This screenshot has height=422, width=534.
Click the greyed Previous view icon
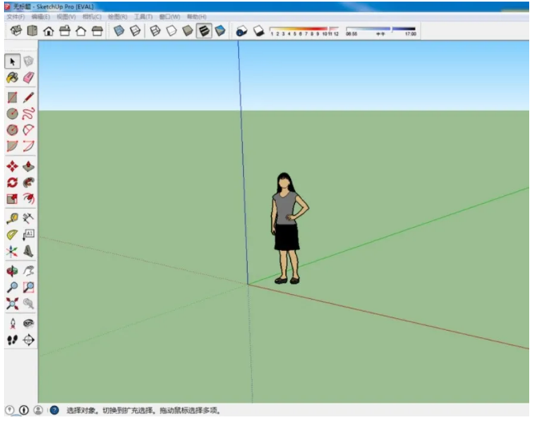click(x=29, y=304)
